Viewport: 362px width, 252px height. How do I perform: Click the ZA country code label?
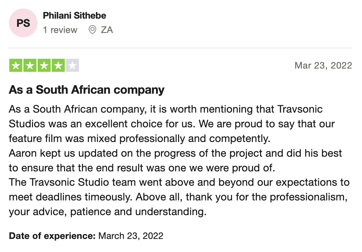click(107, 30)
